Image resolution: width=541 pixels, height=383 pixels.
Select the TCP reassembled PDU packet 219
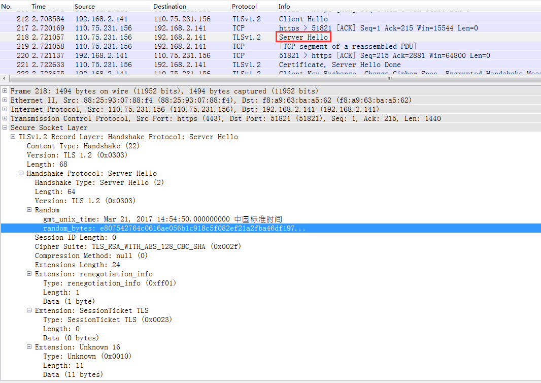pos(203,46)
